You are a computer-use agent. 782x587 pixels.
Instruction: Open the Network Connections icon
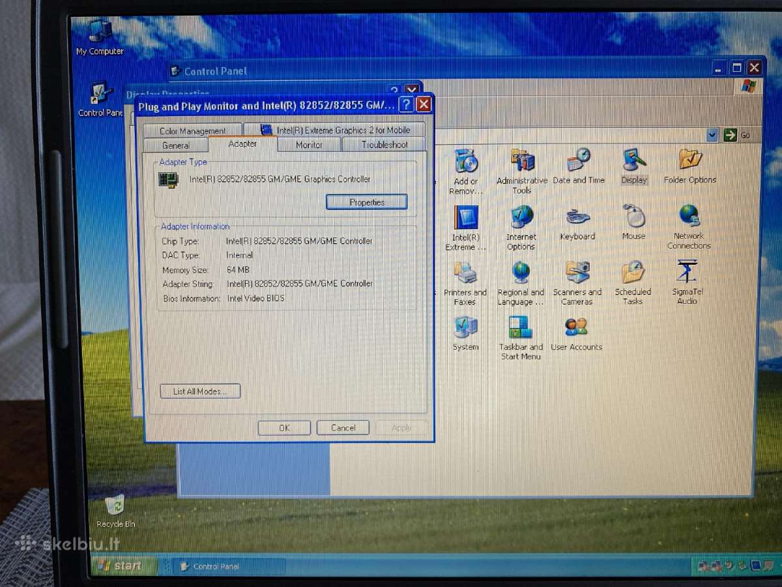point(689,227)
